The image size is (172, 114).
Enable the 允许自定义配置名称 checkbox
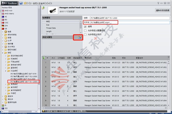pyautogui.click(x=85, y=31)
